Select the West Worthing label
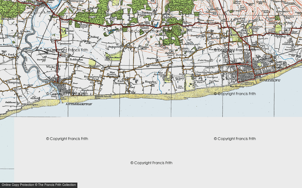 237,87
